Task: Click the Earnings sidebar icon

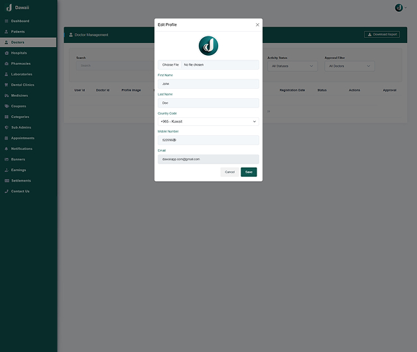Action: click(7, 170)
